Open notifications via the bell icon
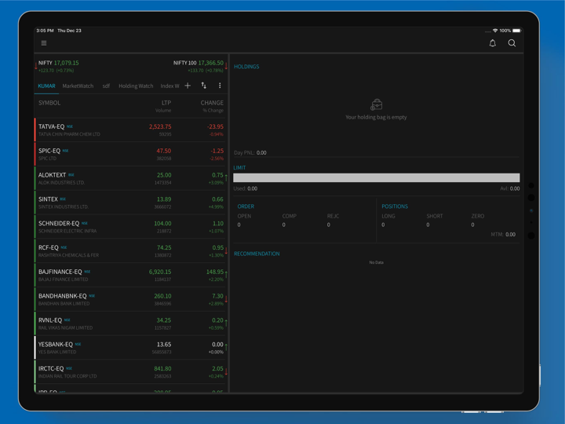Viewport: 565px width, 424px height. 493,43
